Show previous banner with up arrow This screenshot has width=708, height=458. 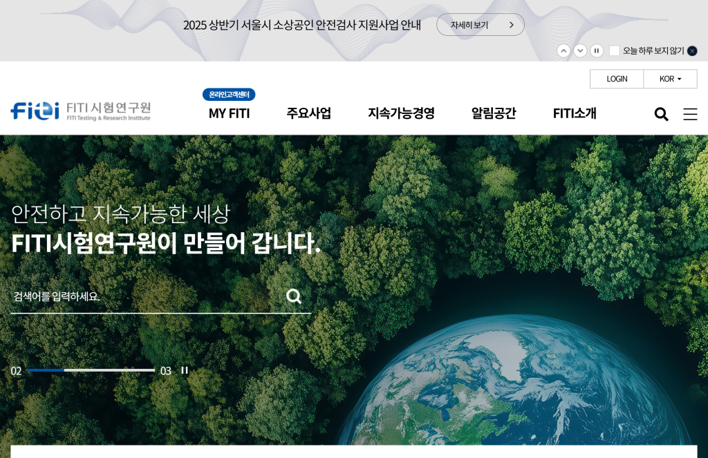[x=563, y=50]
